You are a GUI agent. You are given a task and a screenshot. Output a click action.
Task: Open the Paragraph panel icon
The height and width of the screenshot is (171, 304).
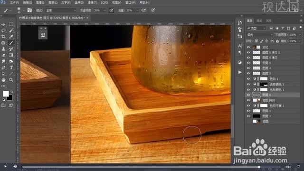pos(240,53)
